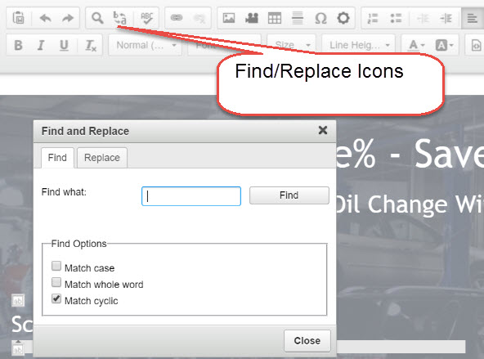Insert a special character (Omega)

pyautogui.click(x=320, y=18)
